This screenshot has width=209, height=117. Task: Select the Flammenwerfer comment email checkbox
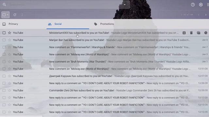point(4,47)
